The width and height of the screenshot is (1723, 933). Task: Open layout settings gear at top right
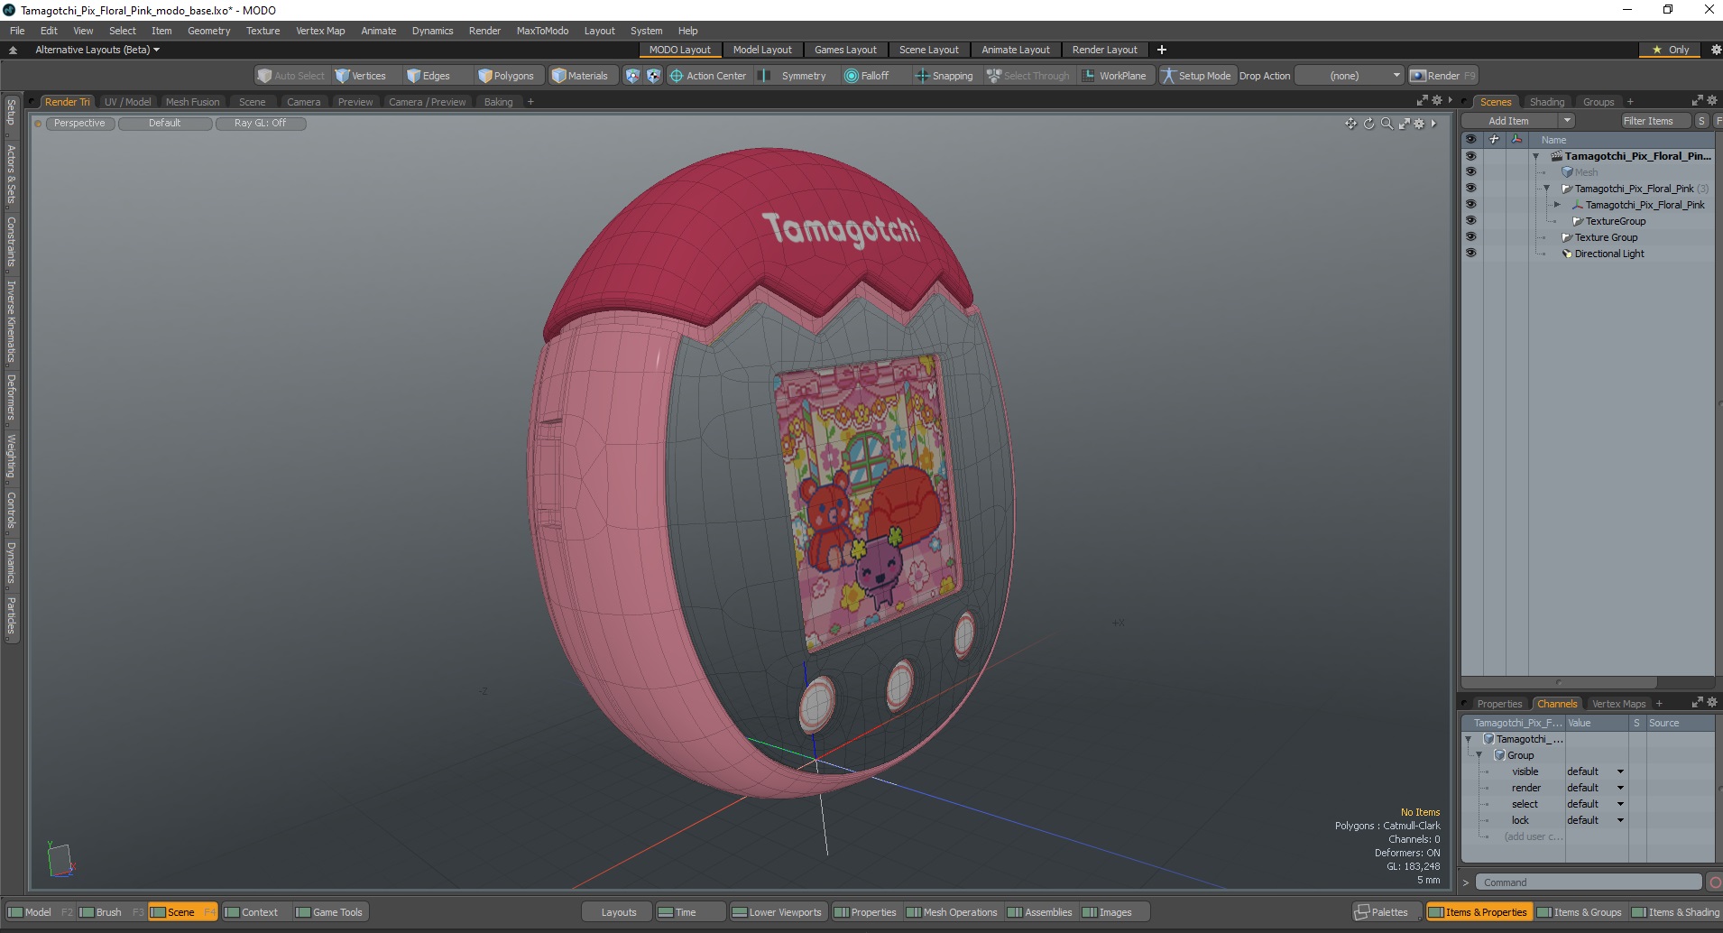click(1716, 50)
